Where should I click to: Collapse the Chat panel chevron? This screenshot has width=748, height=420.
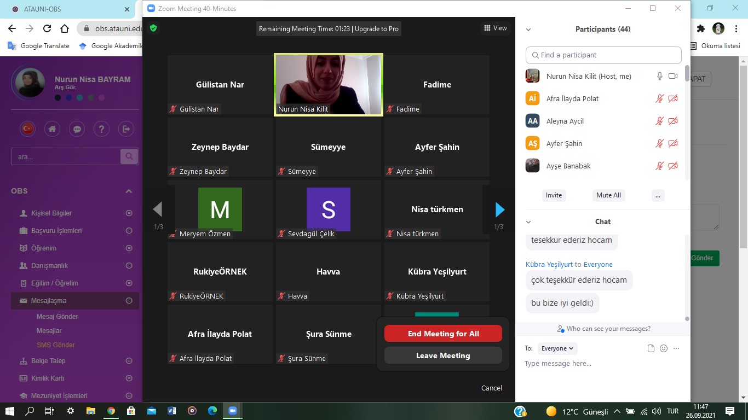click(528, 222)
